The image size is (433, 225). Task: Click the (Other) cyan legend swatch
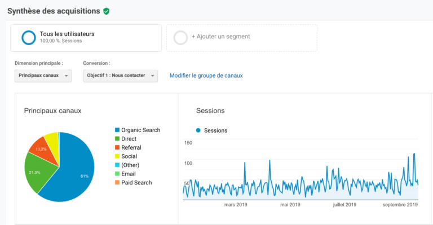tap(117, 165)
